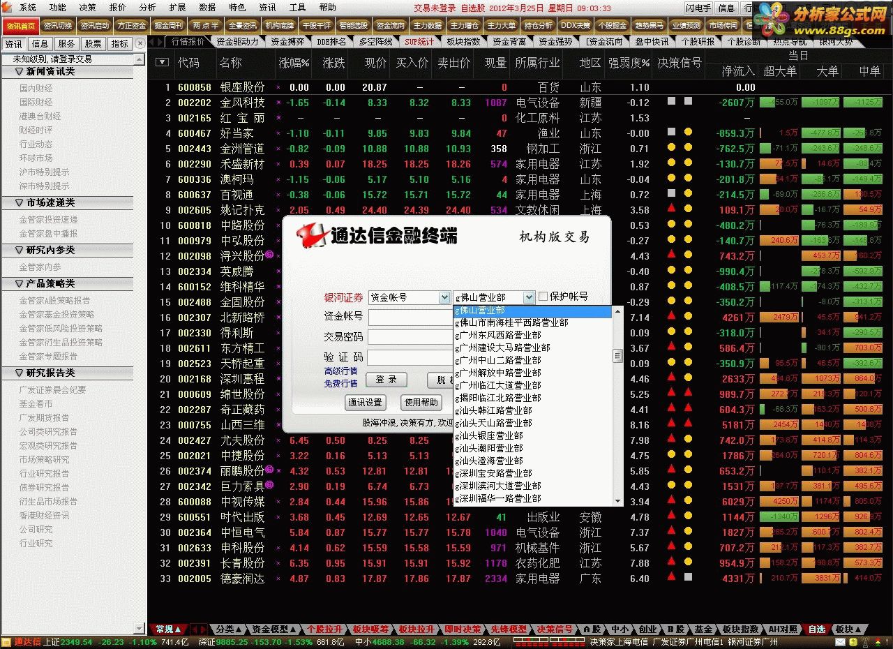Click the left-right red arrows at bottom tabs

click(199, 629)
